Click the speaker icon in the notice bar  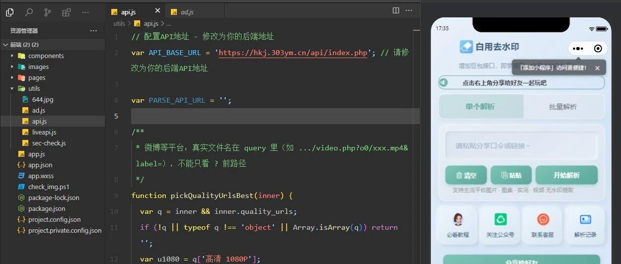[444, 83]
